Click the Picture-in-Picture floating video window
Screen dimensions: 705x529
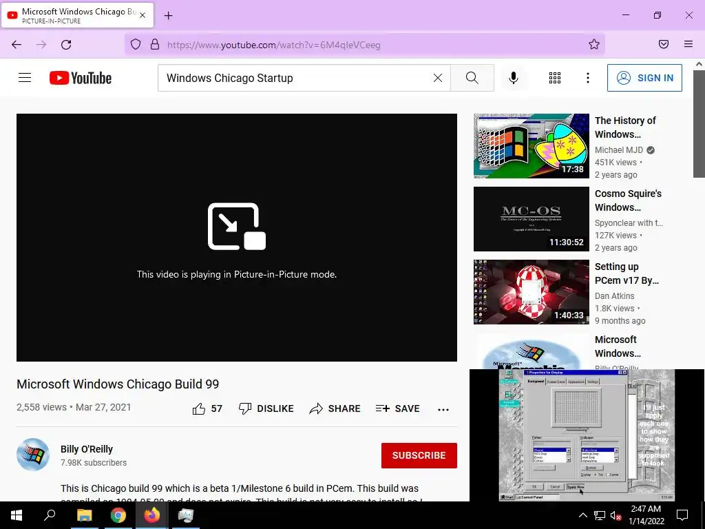click(x=587, y=435)
